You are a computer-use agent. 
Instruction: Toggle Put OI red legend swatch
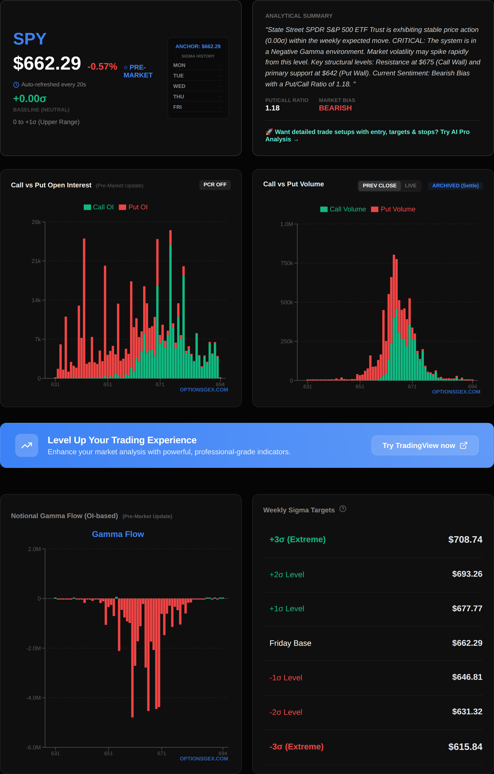[122, 207]
